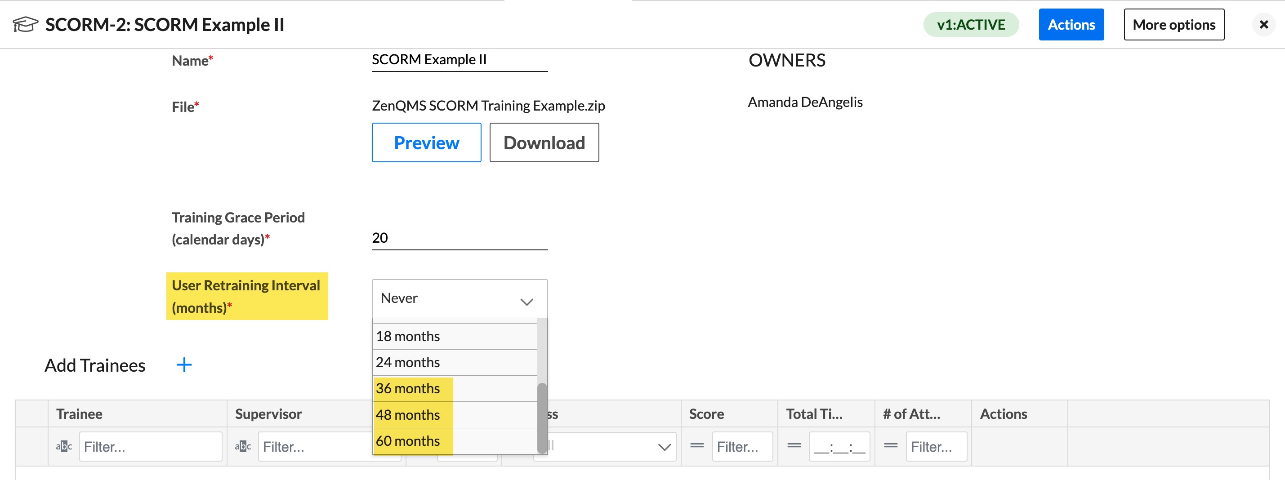Open Score filter equals operator icon
Viewport: 1285px width, 480px height.
(x=697, y=445)
